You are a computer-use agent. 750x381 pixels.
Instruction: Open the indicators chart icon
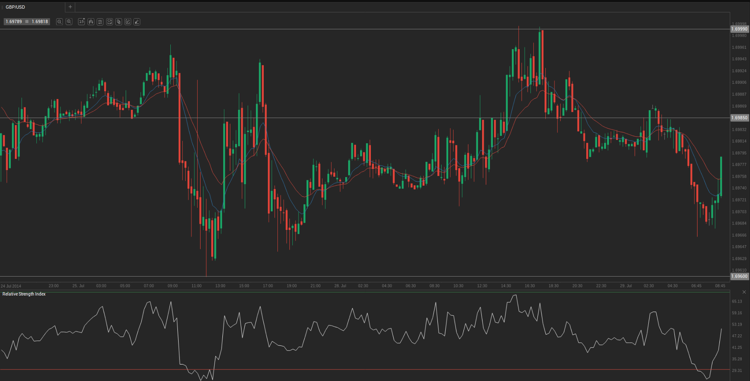pos(110,21)
